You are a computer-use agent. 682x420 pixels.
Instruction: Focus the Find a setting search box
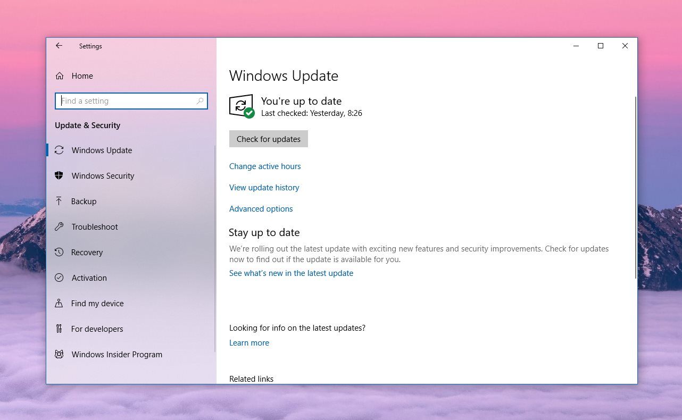[131, 101]
